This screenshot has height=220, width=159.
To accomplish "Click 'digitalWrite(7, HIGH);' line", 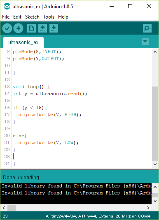I will (50, 115).
